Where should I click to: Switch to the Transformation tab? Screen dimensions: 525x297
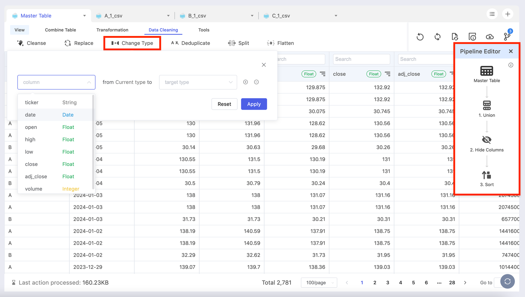pos(112,30)
